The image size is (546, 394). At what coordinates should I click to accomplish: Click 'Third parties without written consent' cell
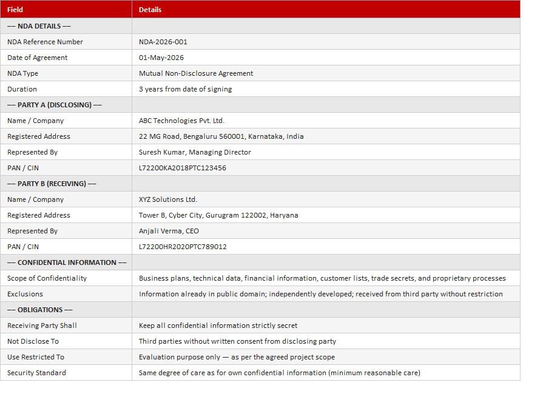[326, 341]
